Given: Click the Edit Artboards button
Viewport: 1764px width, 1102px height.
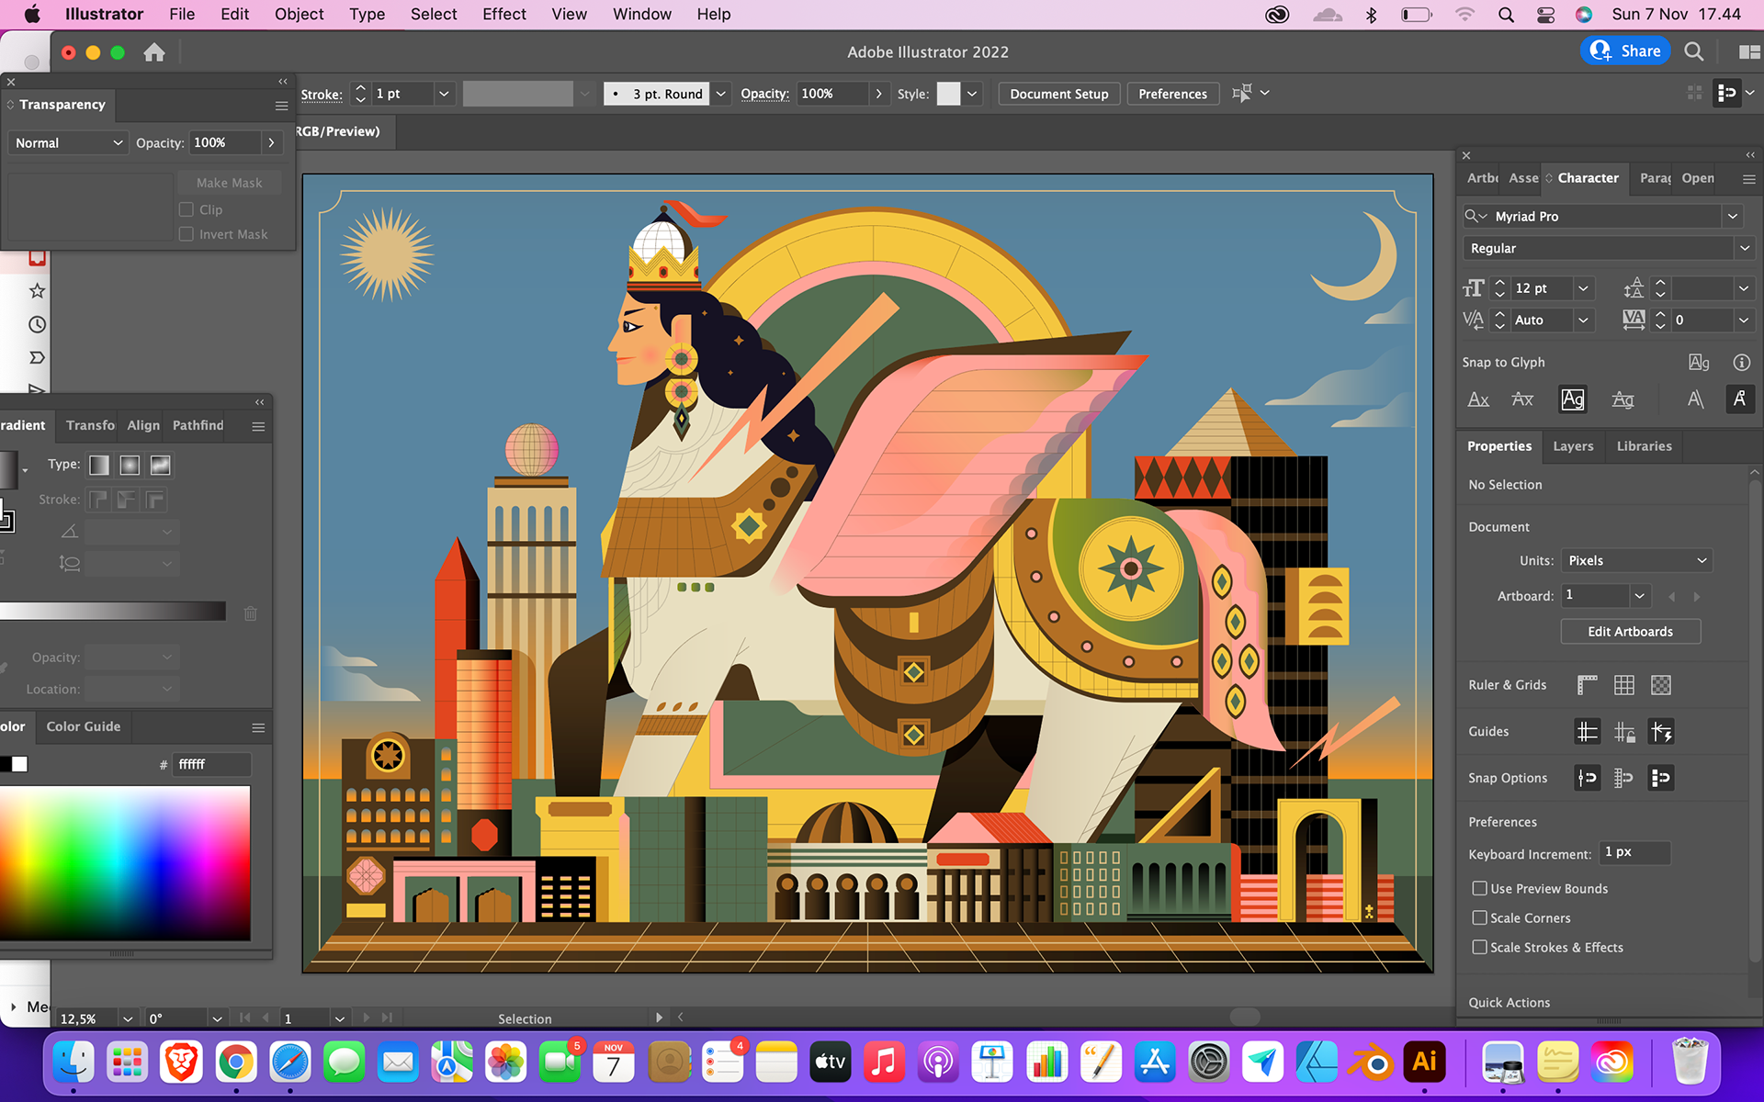Looking at the screenshot, I should [1630, 632].
